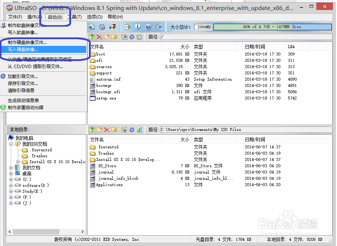This screenshot has width=337, height=246.
Task: Click the image properties notepad icon
Action: pos(127,27)
